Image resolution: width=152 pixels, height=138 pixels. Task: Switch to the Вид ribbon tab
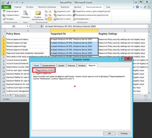(x=108, y=7)
